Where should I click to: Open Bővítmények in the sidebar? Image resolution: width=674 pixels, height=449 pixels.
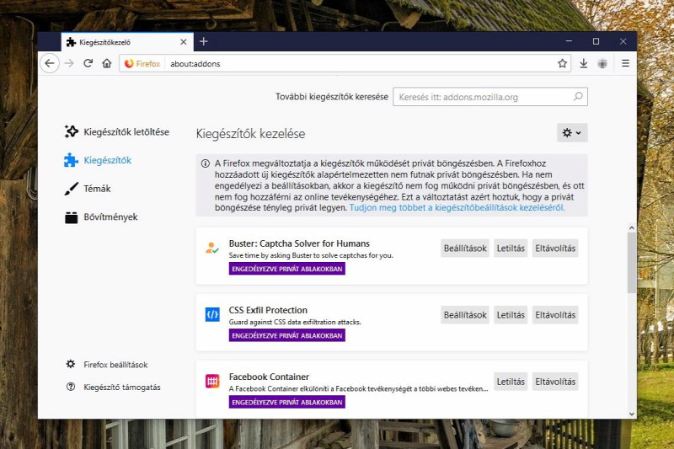[101, 217]
